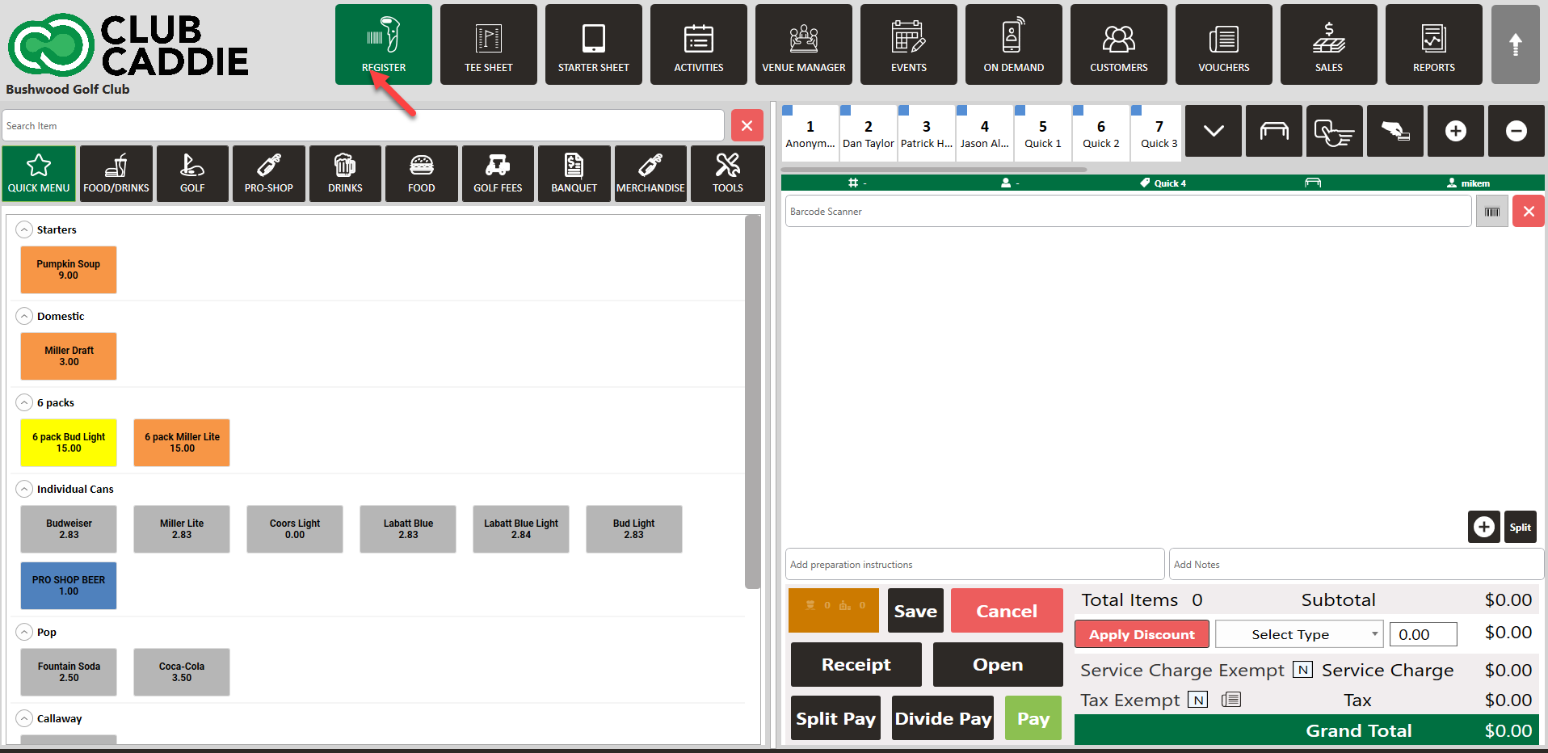Open the Venue Manager module
Image resolution: width=1548 pixels, height=753 pixels.
[x=803, y=44]
